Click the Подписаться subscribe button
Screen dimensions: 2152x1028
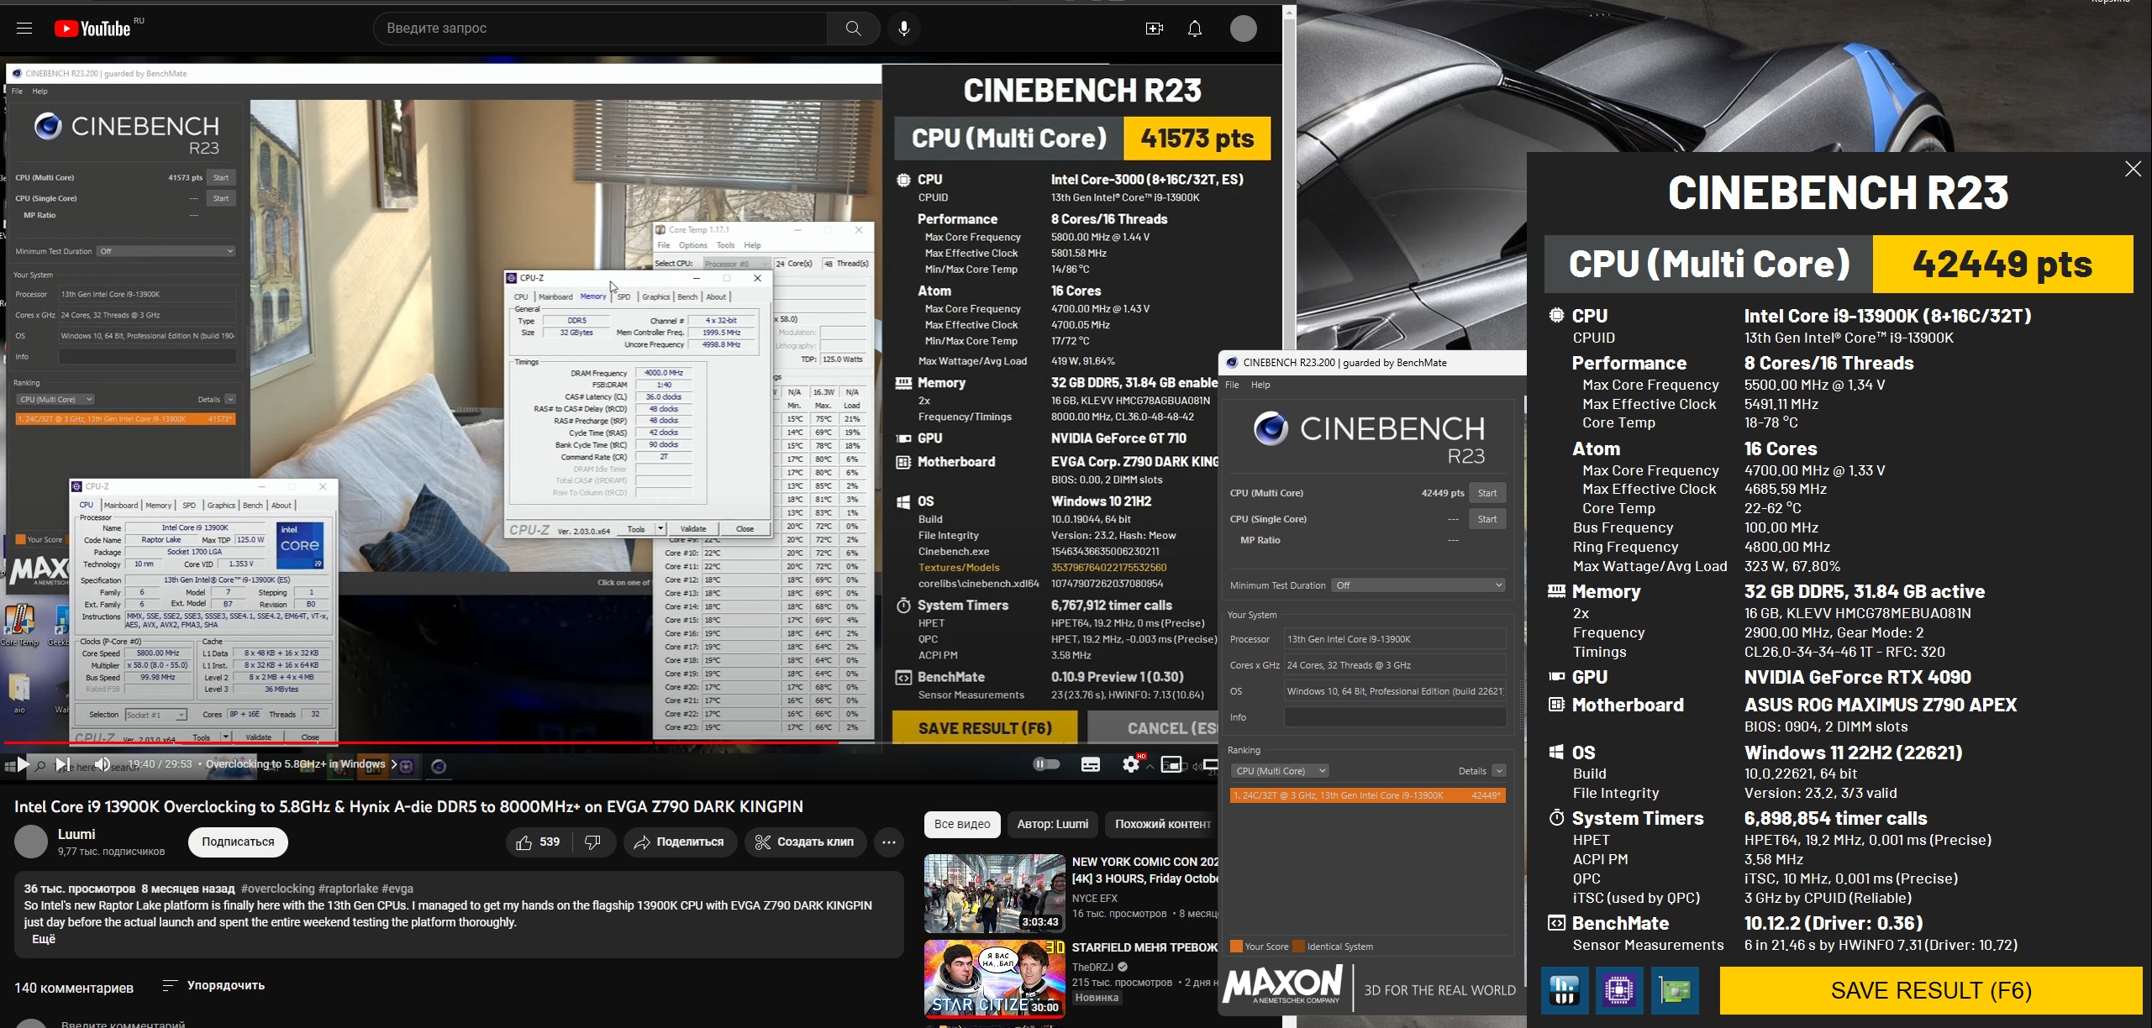[238, 842]
